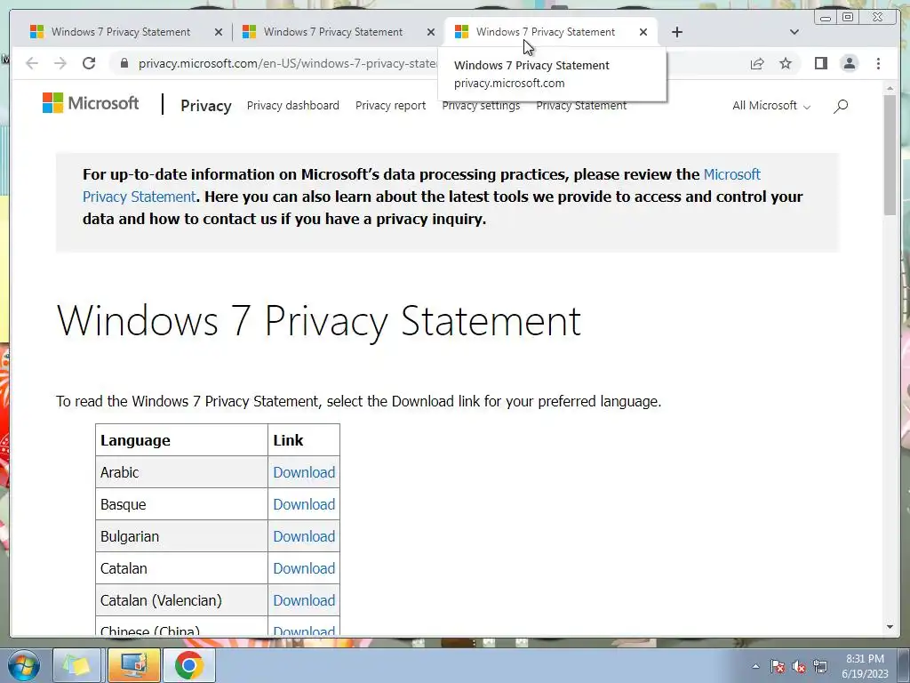Switch to the second Windows 7 Privacy Statement tab

click(x=333, y=32)
